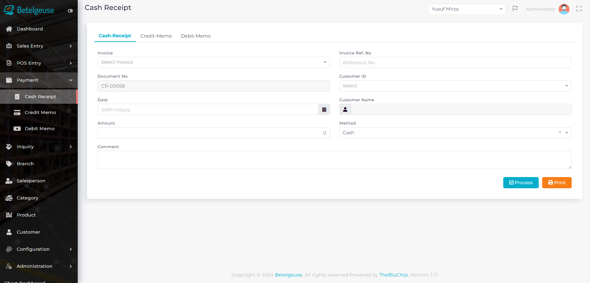This screenshot has width=590, height=283.
Task: Click the Administrator avatar picture
Action: [x=564, y=9]
